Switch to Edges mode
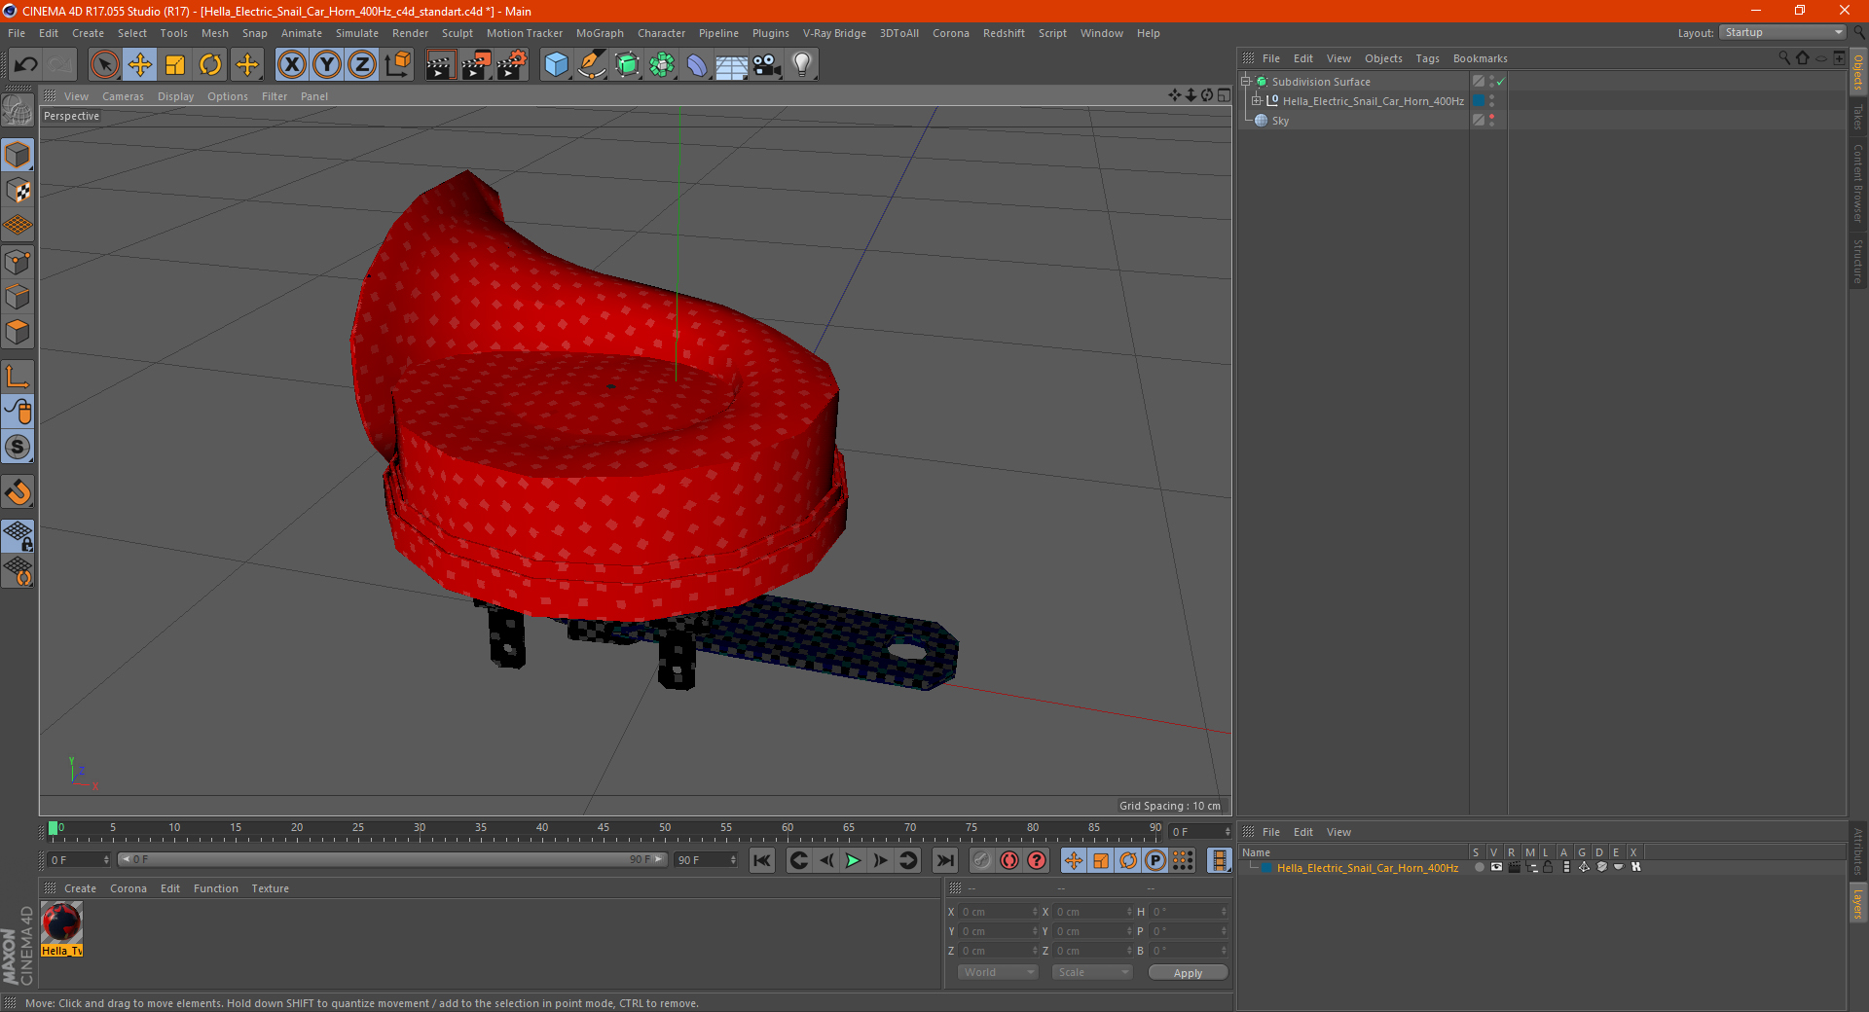This screenshot has height=1012, width=1869. pyautogui.click(x=18, y=297)
